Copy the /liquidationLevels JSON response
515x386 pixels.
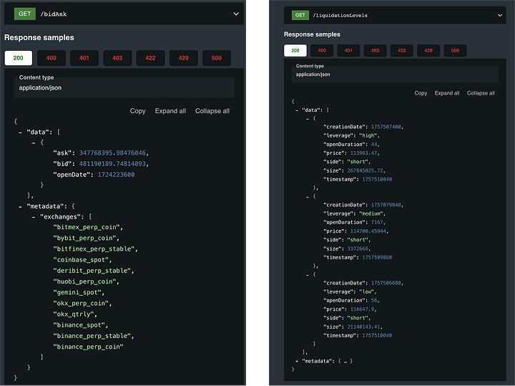click(x=421, y=93)
